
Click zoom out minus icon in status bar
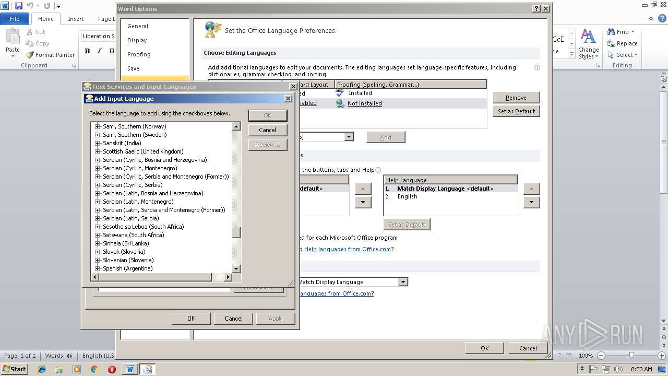601,356
